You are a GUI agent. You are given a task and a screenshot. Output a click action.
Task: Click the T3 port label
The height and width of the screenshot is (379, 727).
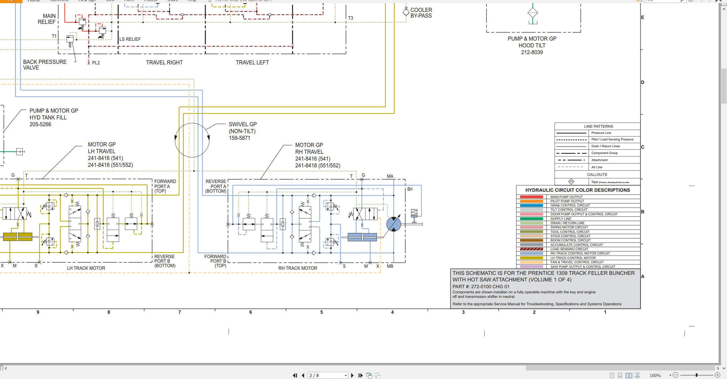pos(351,18)
